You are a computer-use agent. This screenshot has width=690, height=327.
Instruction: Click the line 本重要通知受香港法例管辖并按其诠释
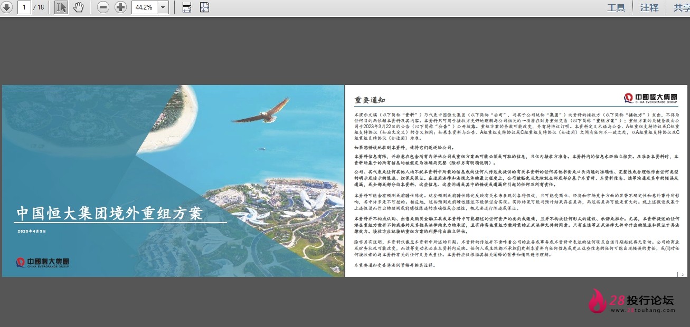[395, 265]
